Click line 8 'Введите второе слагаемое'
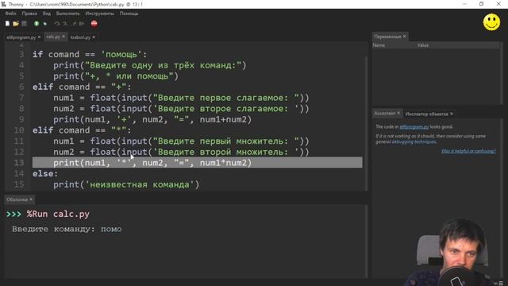This screenshot has width=508, height=286. tap(181, 109)
